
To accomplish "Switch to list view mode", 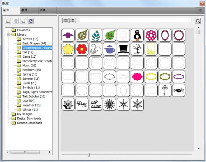I will tap(66, 21).
